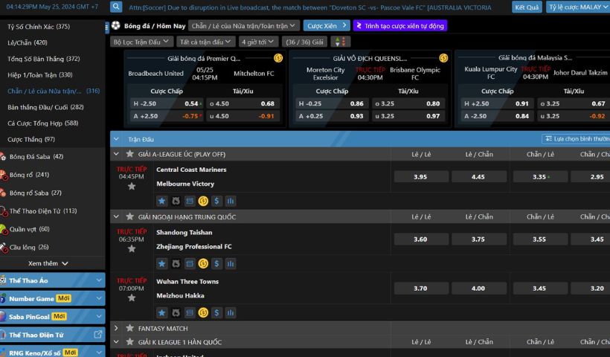610x357 pixels.
Task: Click the badge icon in Central Coast Mariners row
Action: 176,201
